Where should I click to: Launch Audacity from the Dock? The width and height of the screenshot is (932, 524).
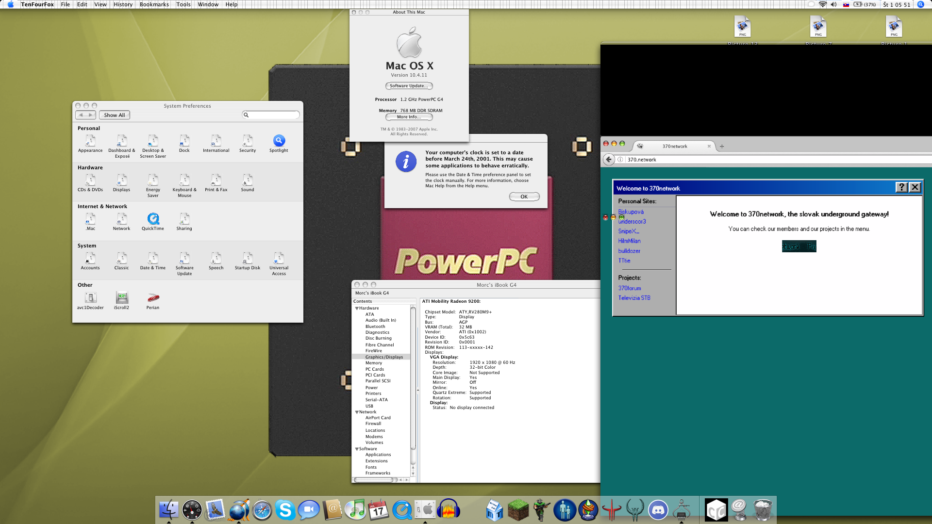(x=449, y=510)
